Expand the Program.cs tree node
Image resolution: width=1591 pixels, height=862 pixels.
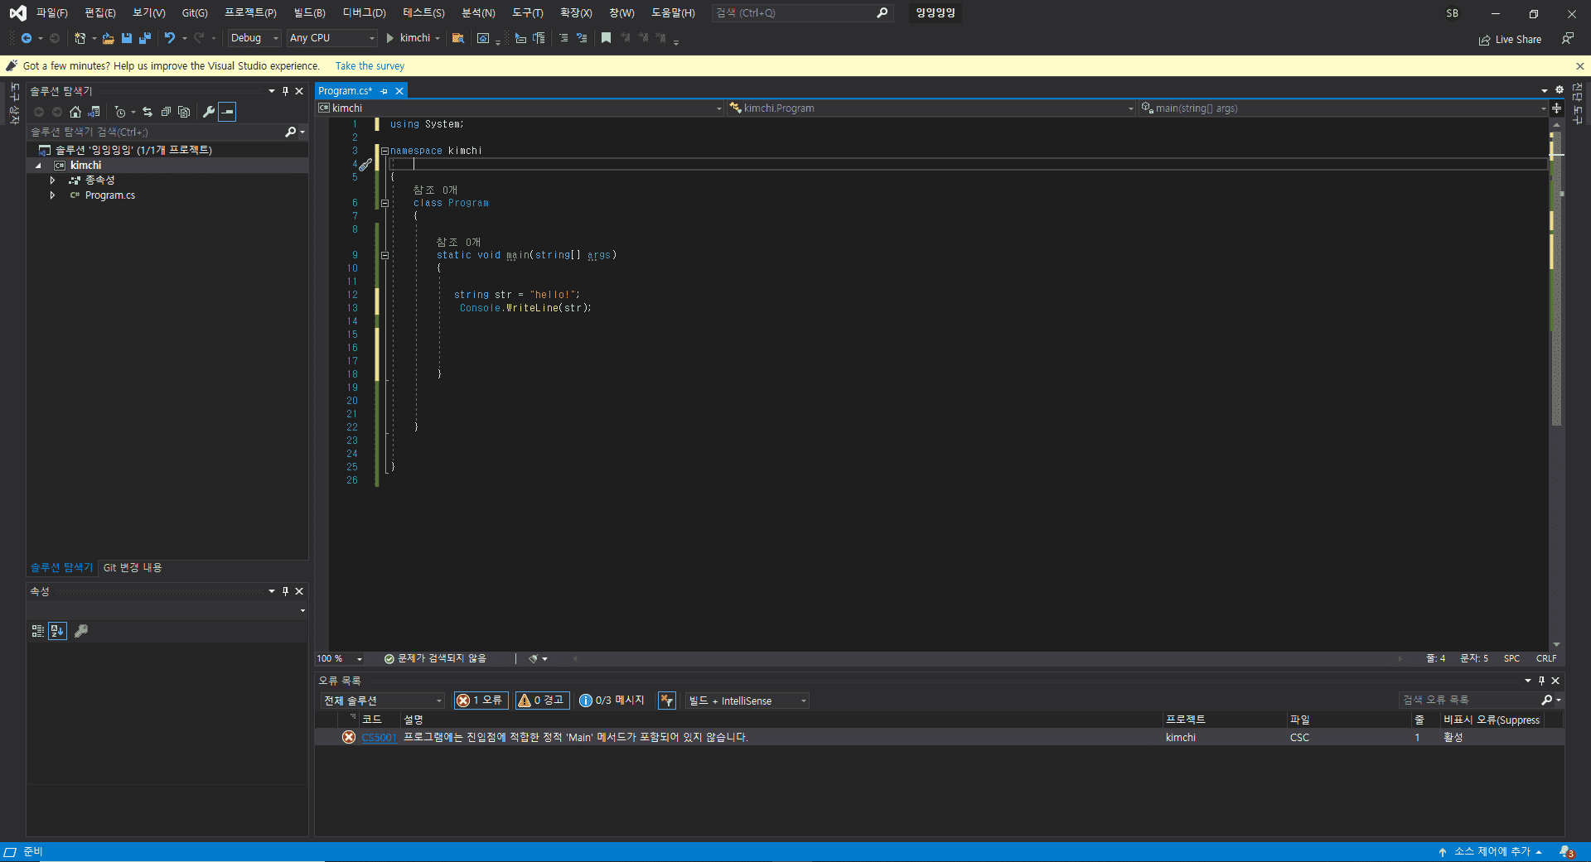pyautogui.click(x=52, y=195)
